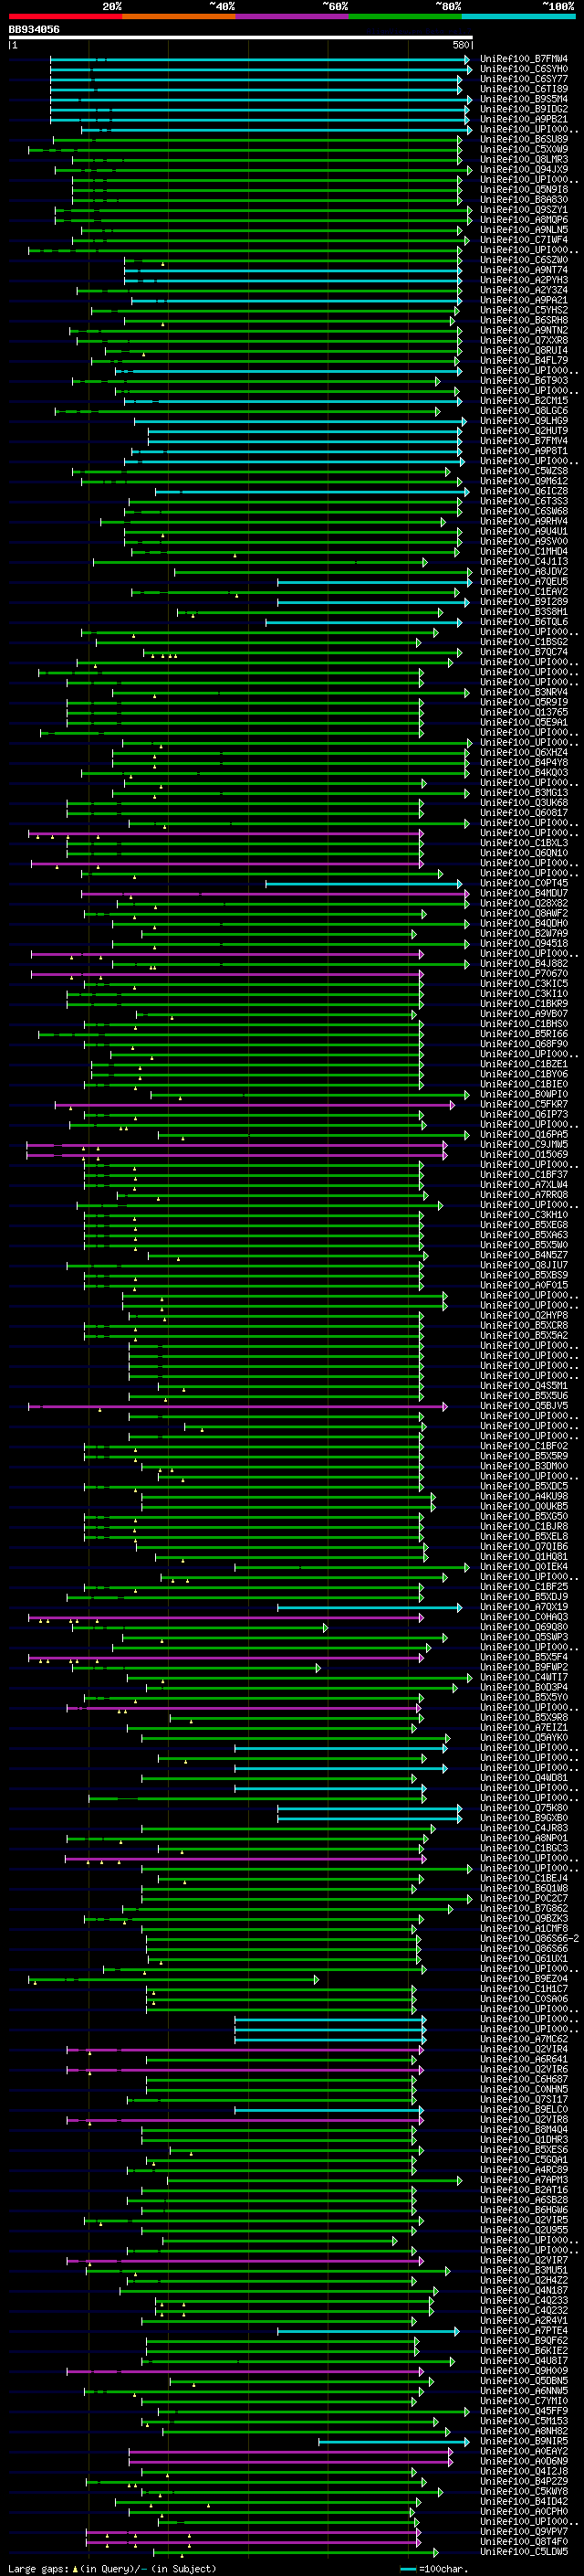Click hit label UniRef100_Q9VPV7
This screenshot has height=2576, width=584.
click(524, 2531)
